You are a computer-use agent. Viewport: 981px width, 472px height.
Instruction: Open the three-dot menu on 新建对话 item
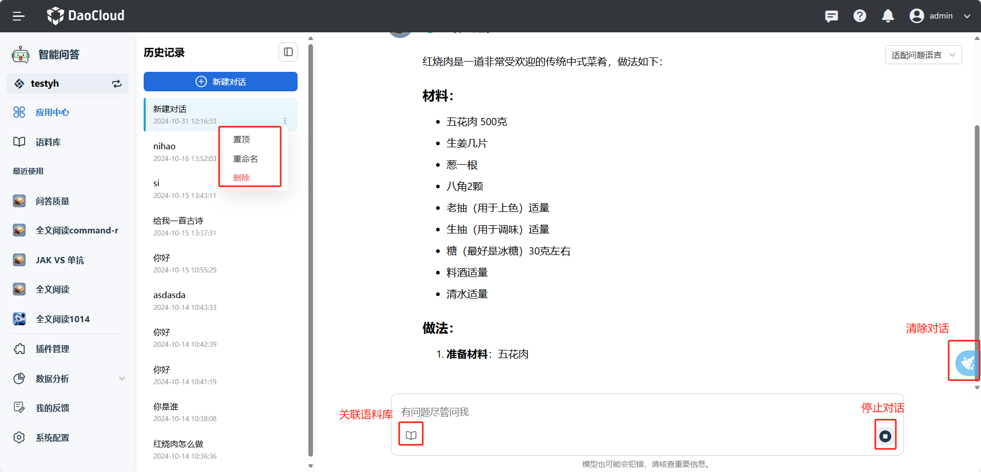(x=285, y=121)
